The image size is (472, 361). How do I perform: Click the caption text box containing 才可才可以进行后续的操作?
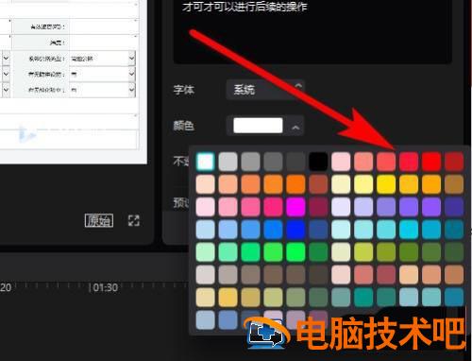[x=312, y=31]
